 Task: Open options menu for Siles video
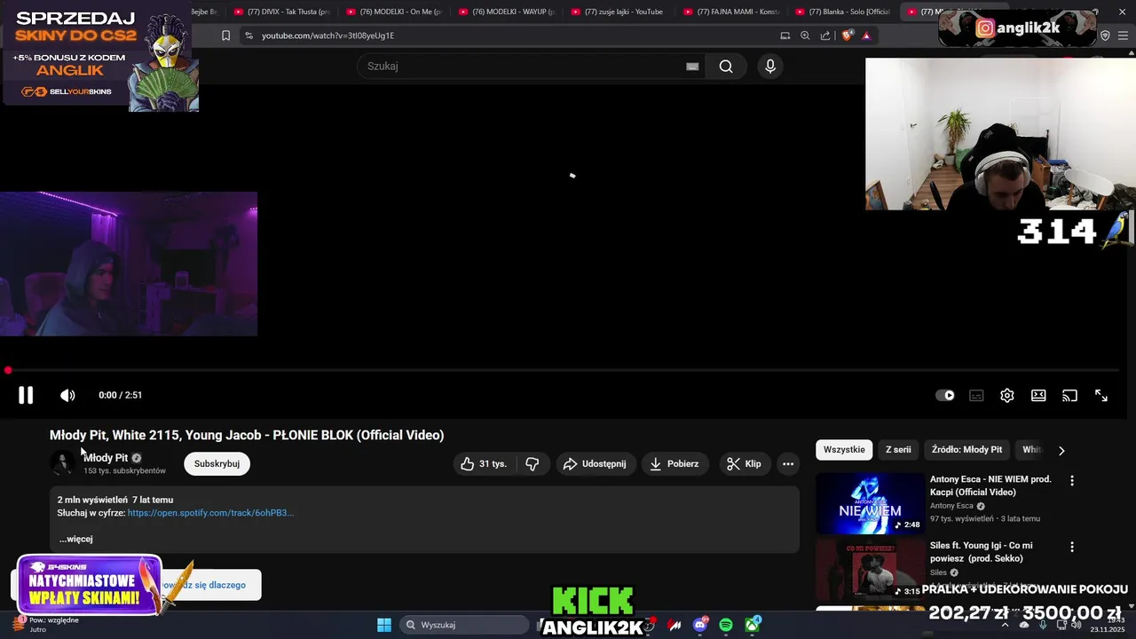pos(1072,548)
